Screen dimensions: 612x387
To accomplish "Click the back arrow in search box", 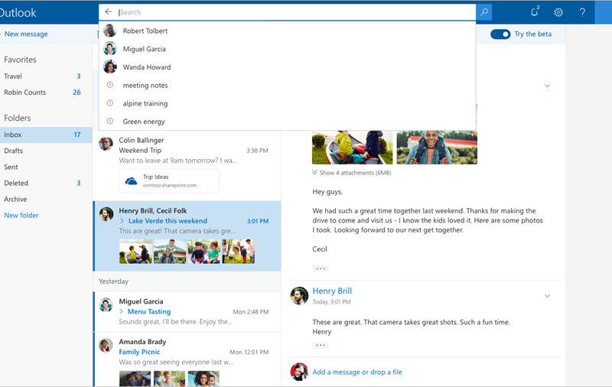I will click(x=109, y=12).
